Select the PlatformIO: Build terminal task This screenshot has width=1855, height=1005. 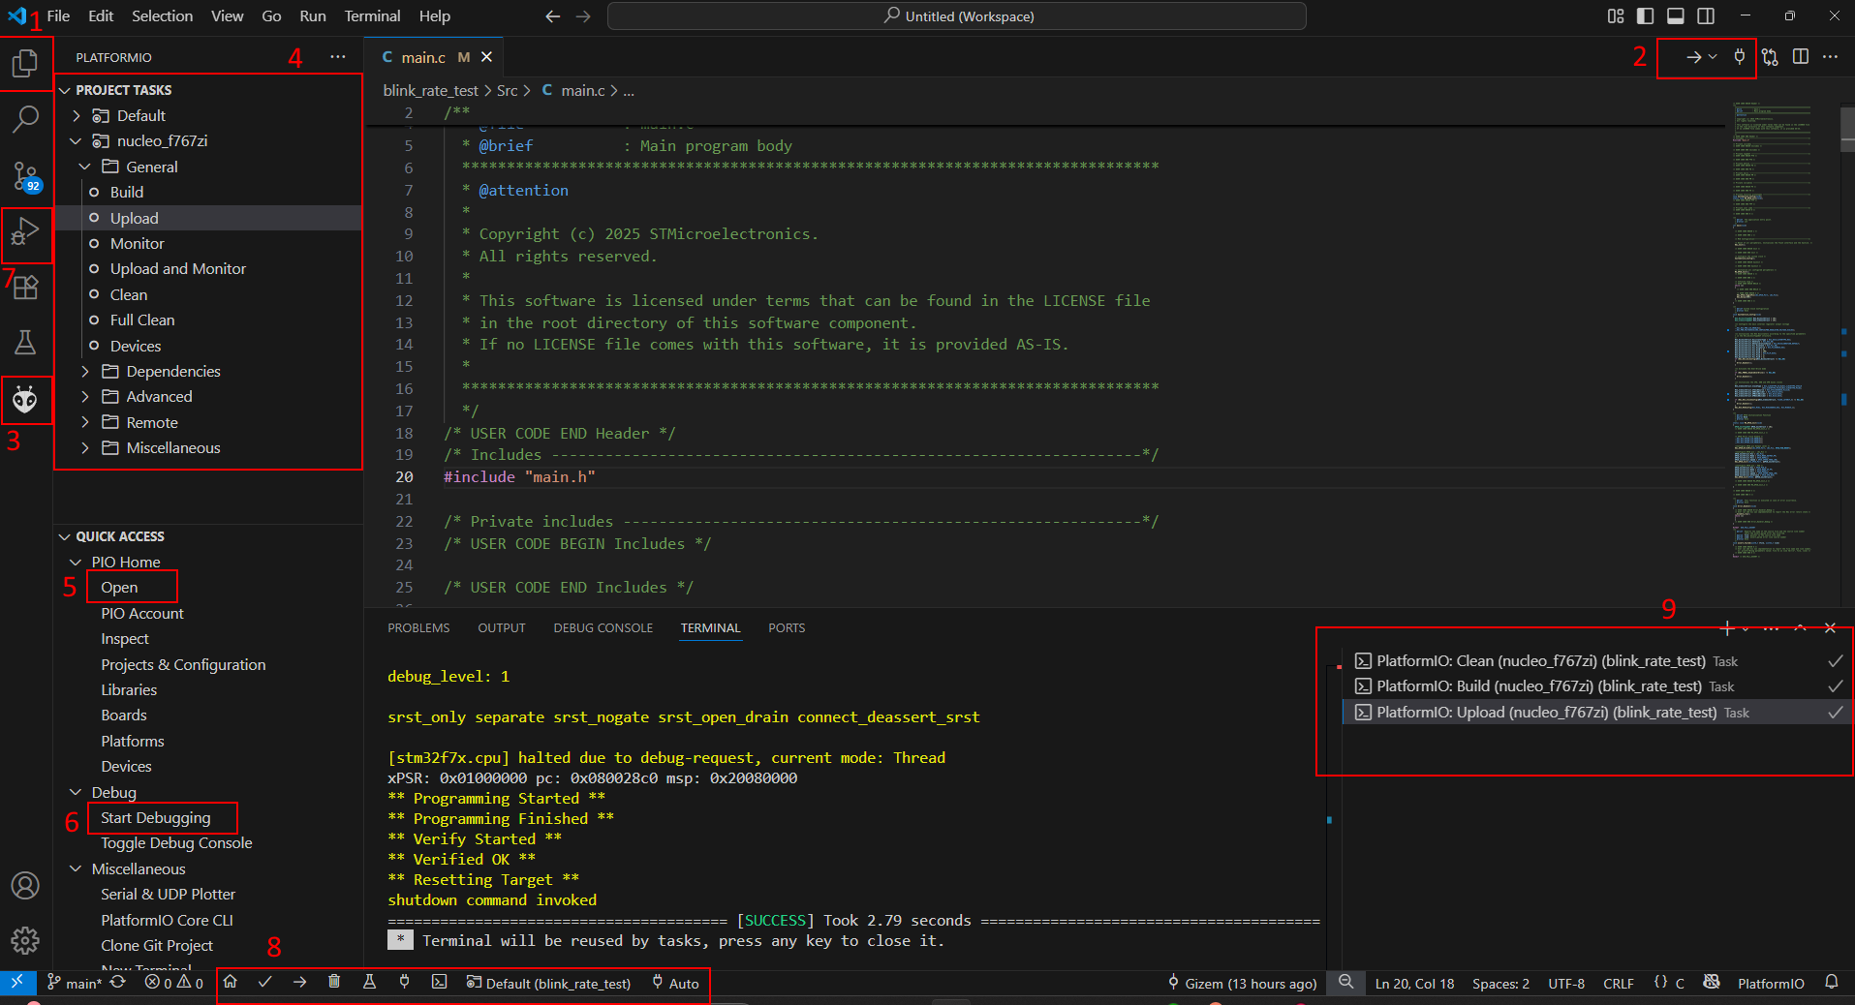point(1596,686)
